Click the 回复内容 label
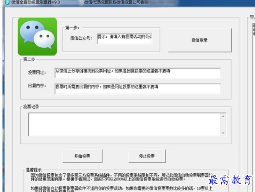This screenshot has width=255, height=192. point(37,86)
